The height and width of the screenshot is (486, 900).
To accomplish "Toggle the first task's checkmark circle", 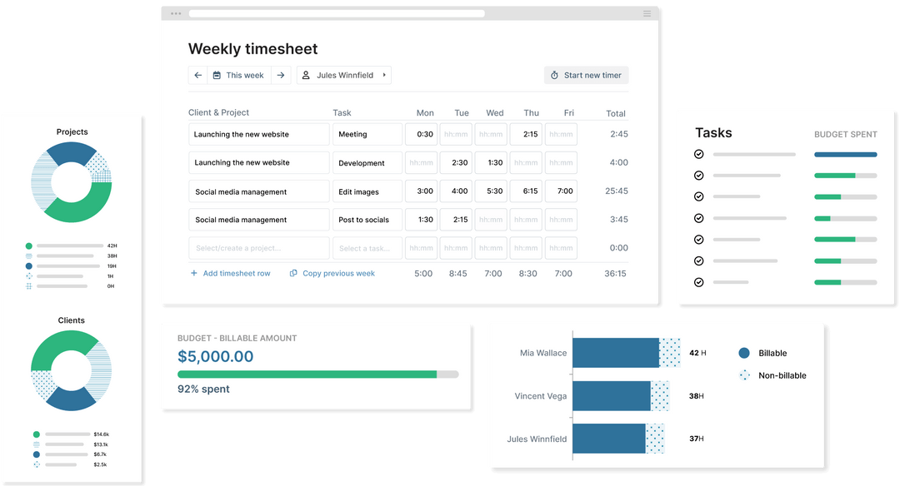I will coord(697,154).
